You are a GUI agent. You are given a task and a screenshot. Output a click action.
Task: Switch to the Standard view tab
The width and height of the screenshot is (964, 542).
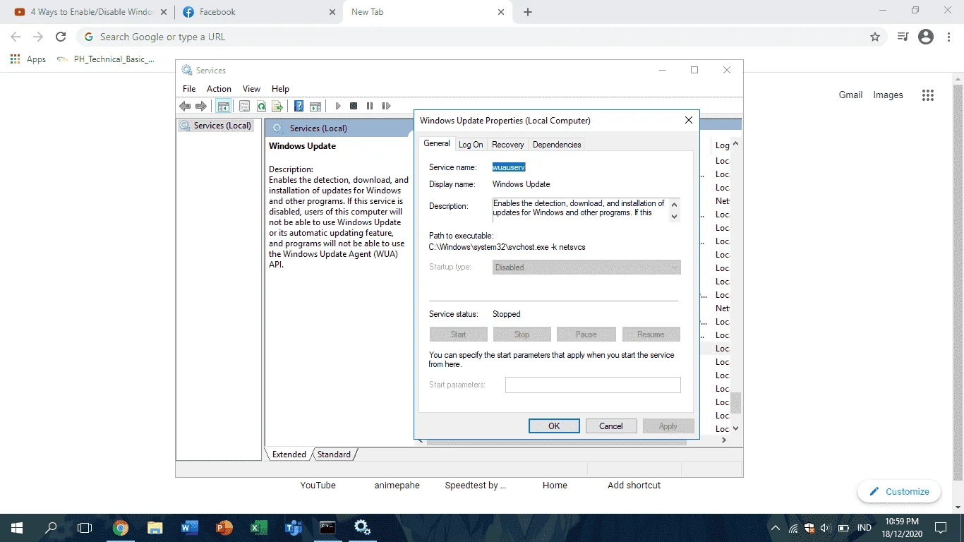coord(334,454)
